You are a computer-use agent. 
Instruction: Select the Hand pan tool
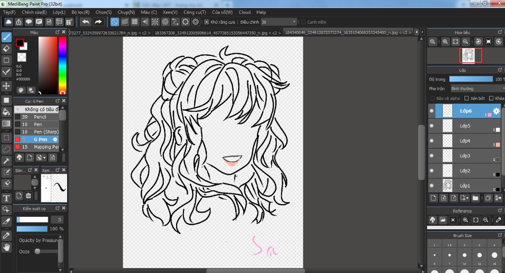tap(6, 247)
